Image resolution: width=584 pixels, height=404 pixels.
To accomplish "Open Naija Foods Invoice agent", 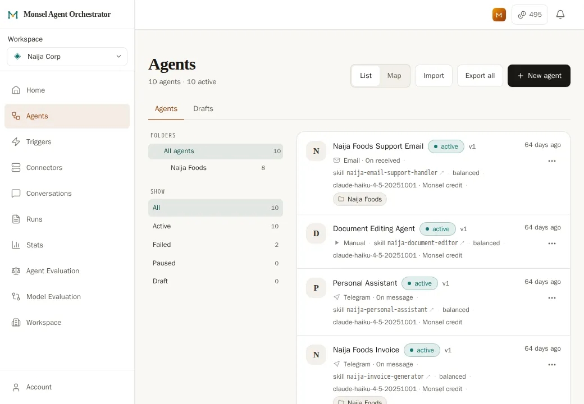I will pyautogui.click(x=366, y=350).
